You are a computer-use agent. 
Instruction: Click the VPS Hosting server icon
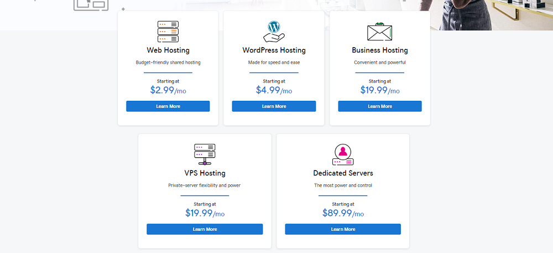click(x=205, y=154)
